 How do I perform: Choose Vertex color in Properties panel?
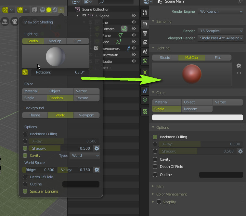coord(228,102)
